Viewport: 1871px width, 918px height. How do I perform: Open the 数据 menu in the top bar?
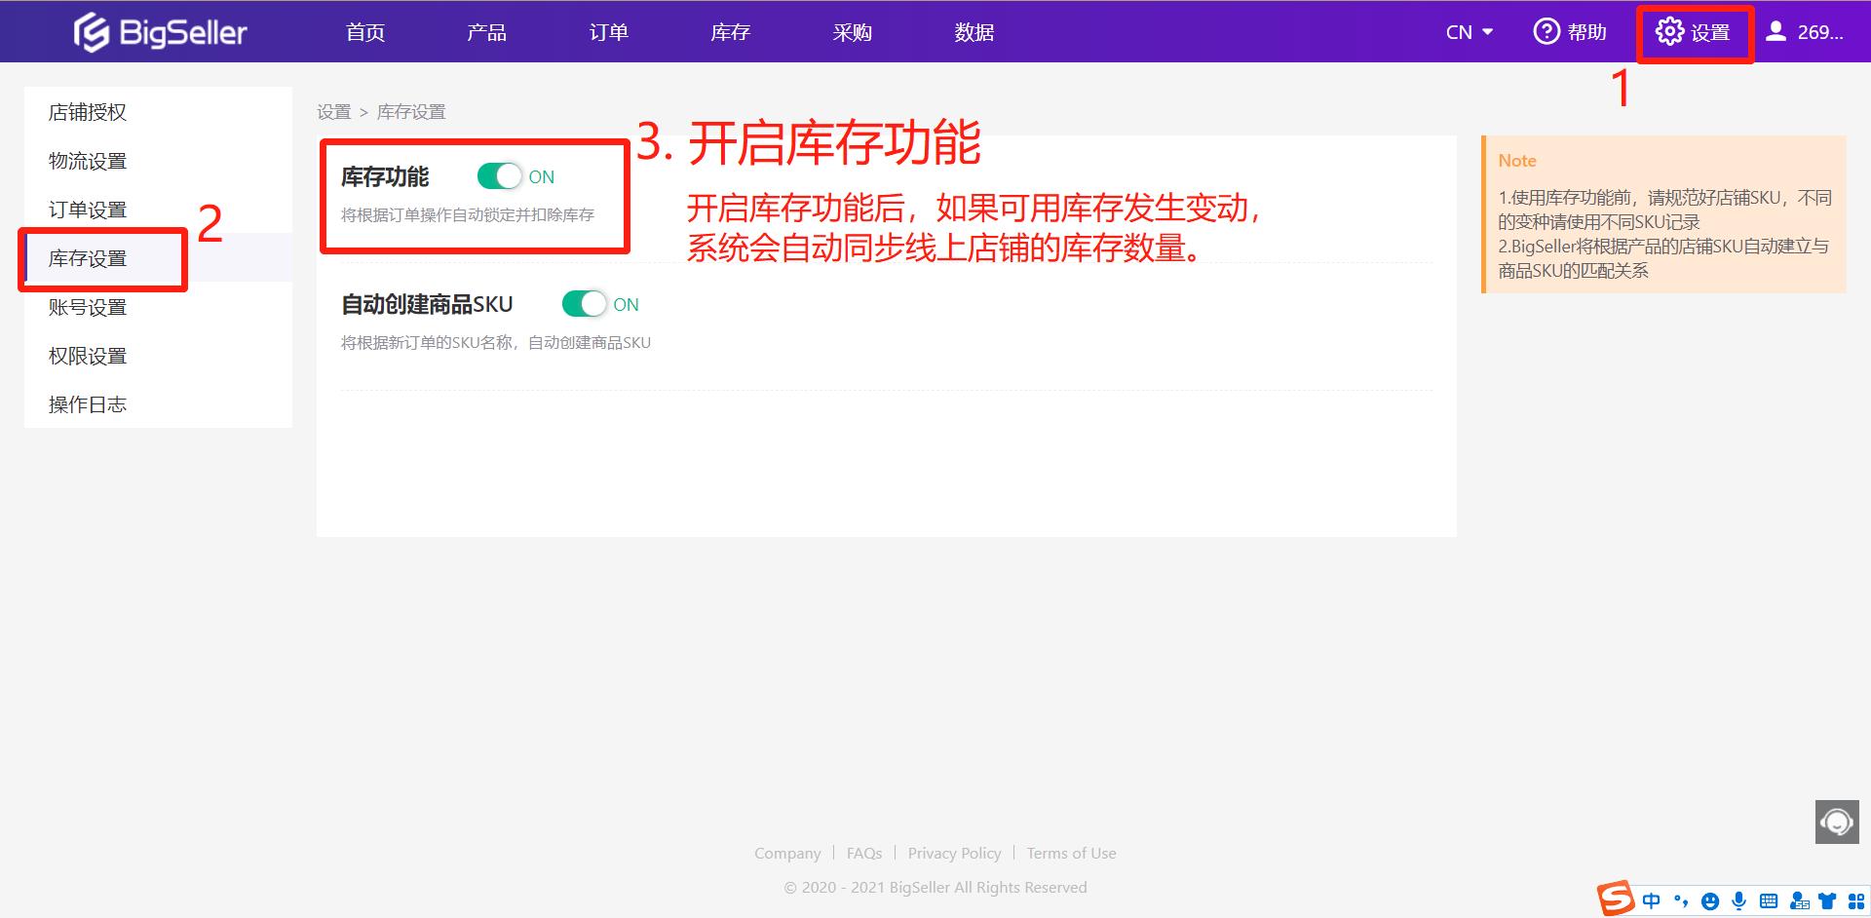[x=974, y=31]
